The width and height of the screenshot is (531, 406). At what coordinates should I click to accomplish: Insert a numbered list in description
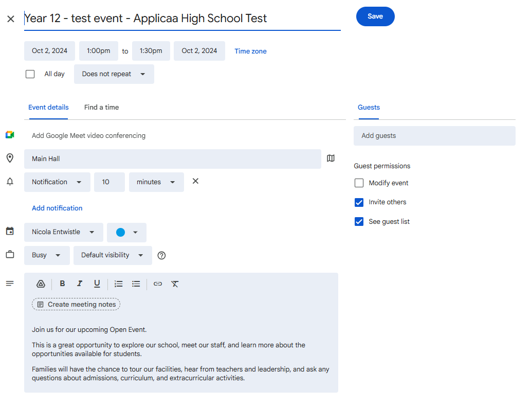click(x=118, y=284)
